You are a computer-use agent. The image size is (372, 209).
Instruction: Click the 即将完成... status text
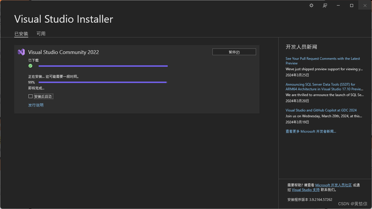click(36, 88)
